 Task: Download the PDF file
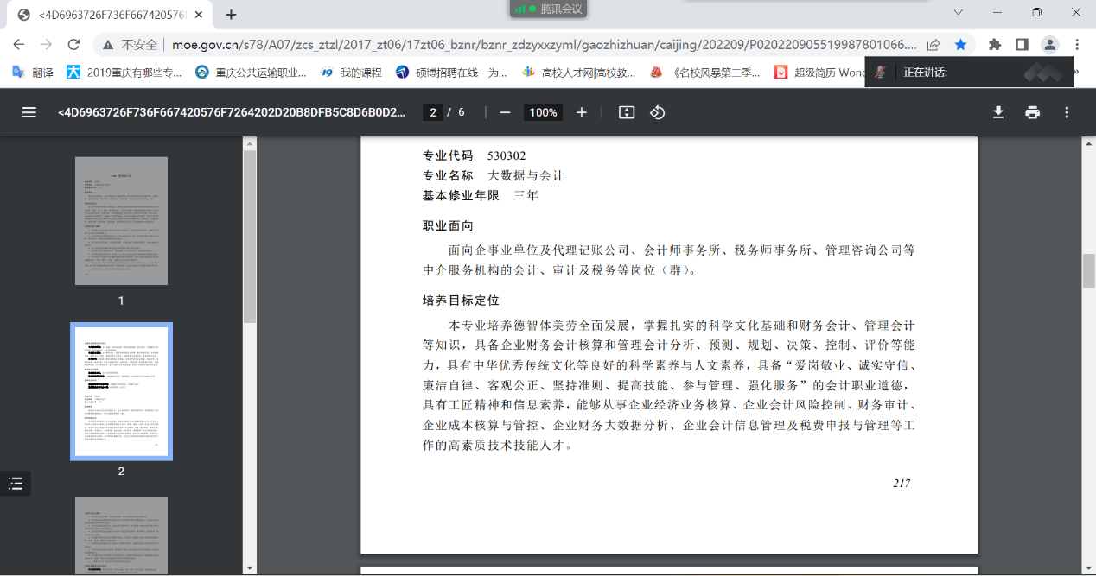pos(998,112)
